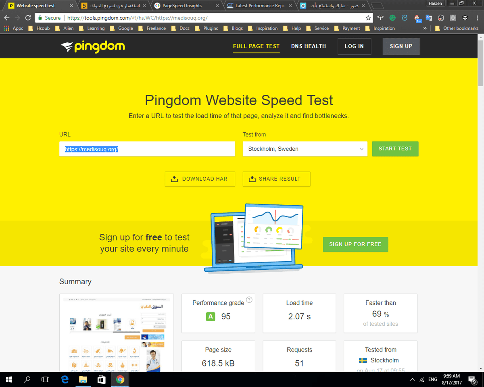Open the Learning bookmarks folder
The height and width of the screenshot is (387, 484).
(92, 28)
